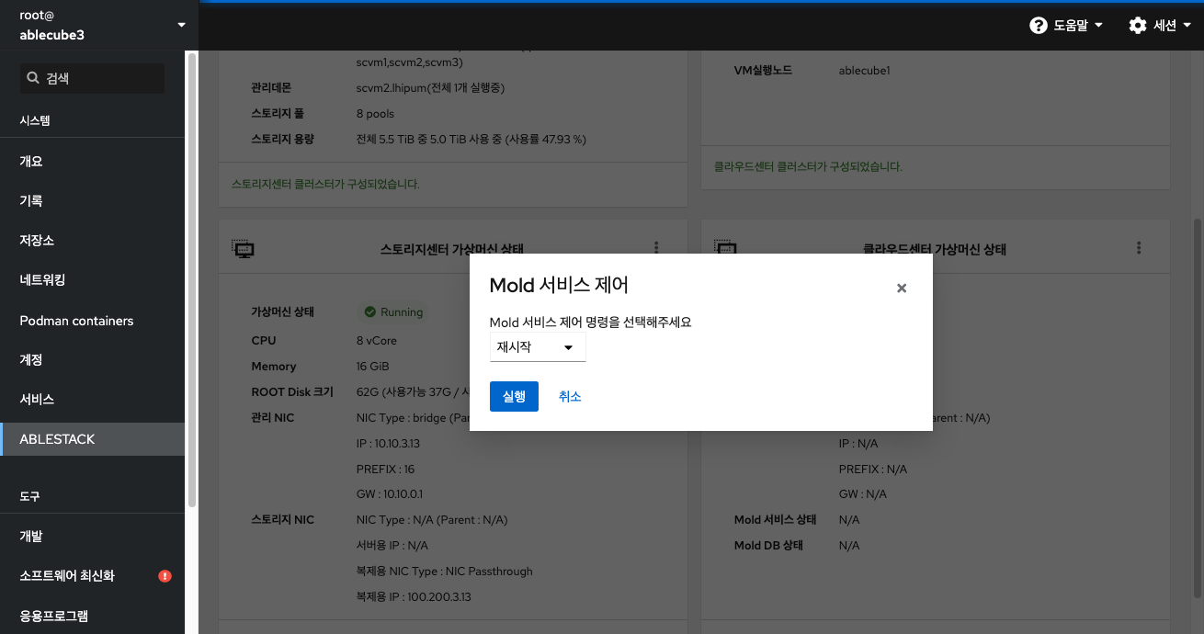Click storage capacity '전체 5.5 TiB' text
The width and height of the screenshot is (1204, 634).
[471, 140]
